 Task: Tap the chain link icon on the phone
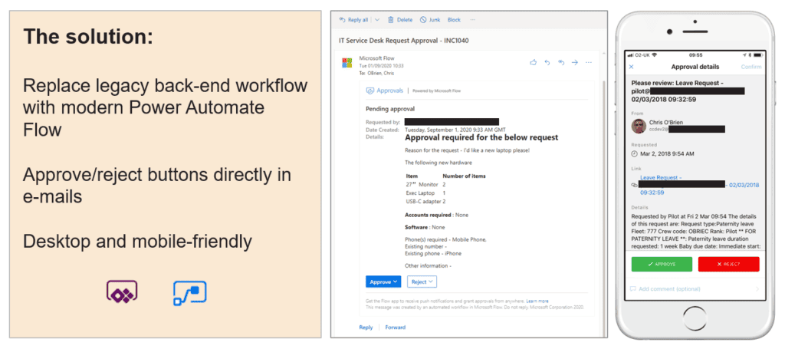click(x=634, y=185)
